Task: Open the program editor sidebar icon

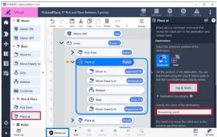Action: (6, 34)
